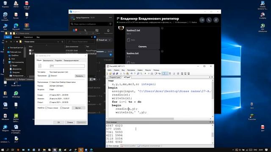
Task: Open WhatsApp desktop shortcut
Action: click(x=16, y=95)
